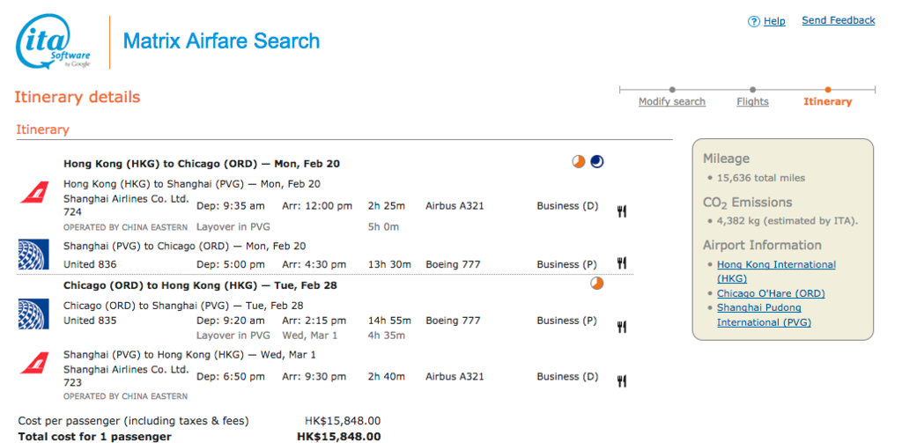Click Hong Kong to Shanghai Mon, Feb 20 segment
Screen dimensions: 902x443
click(191, 184)
